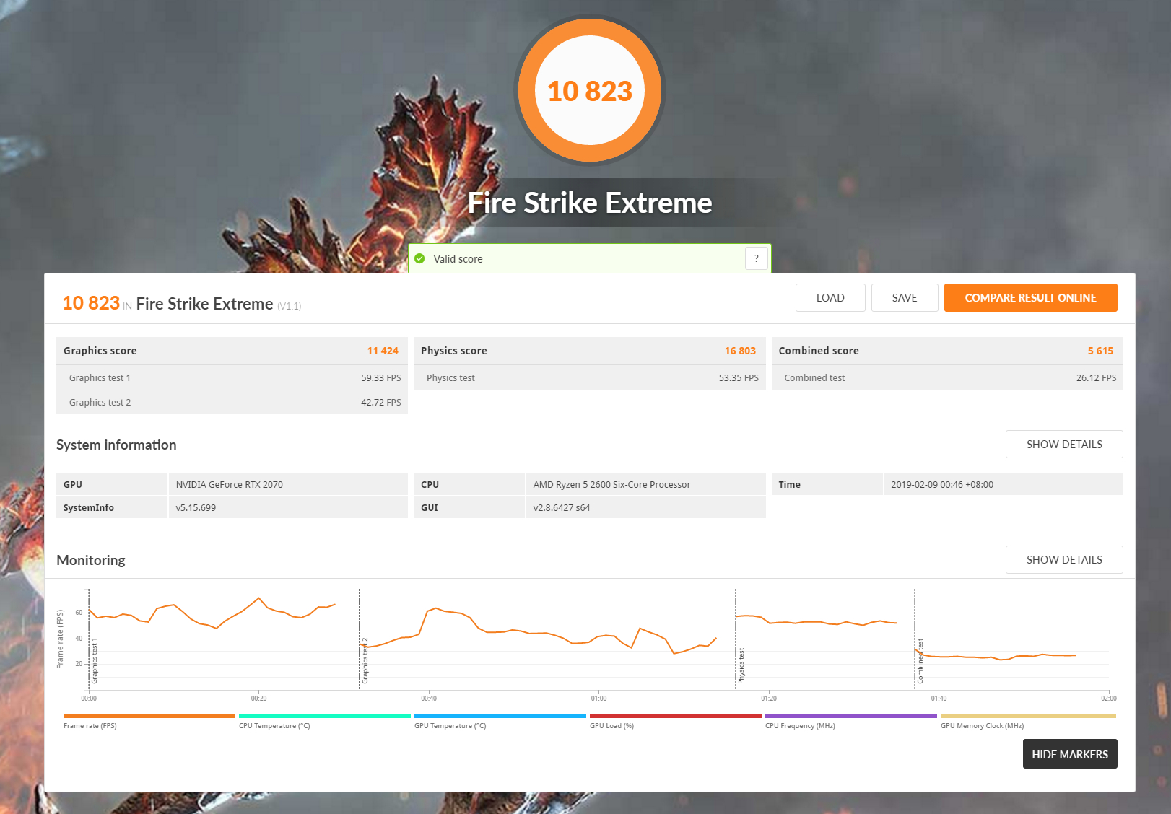Click the NVIDIA GeForce RTX 2070 value
This screenshot has height=814, width=1171.
[x=230, y=484]
